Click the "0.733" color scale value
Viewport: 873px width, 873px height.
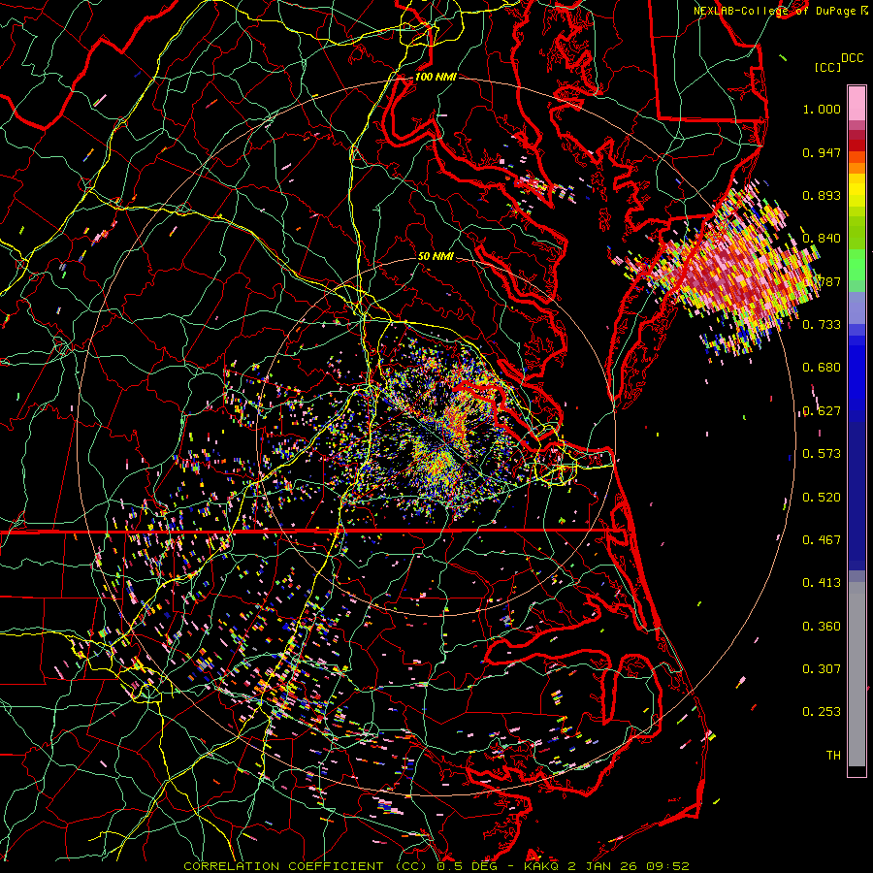pyautogui.click(x=822, y=325)
